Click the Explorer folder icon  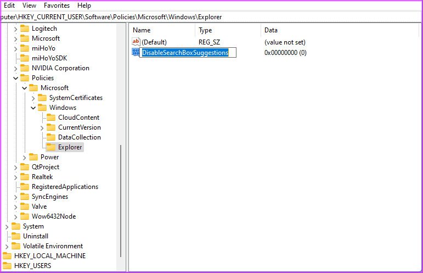point(51,147)
